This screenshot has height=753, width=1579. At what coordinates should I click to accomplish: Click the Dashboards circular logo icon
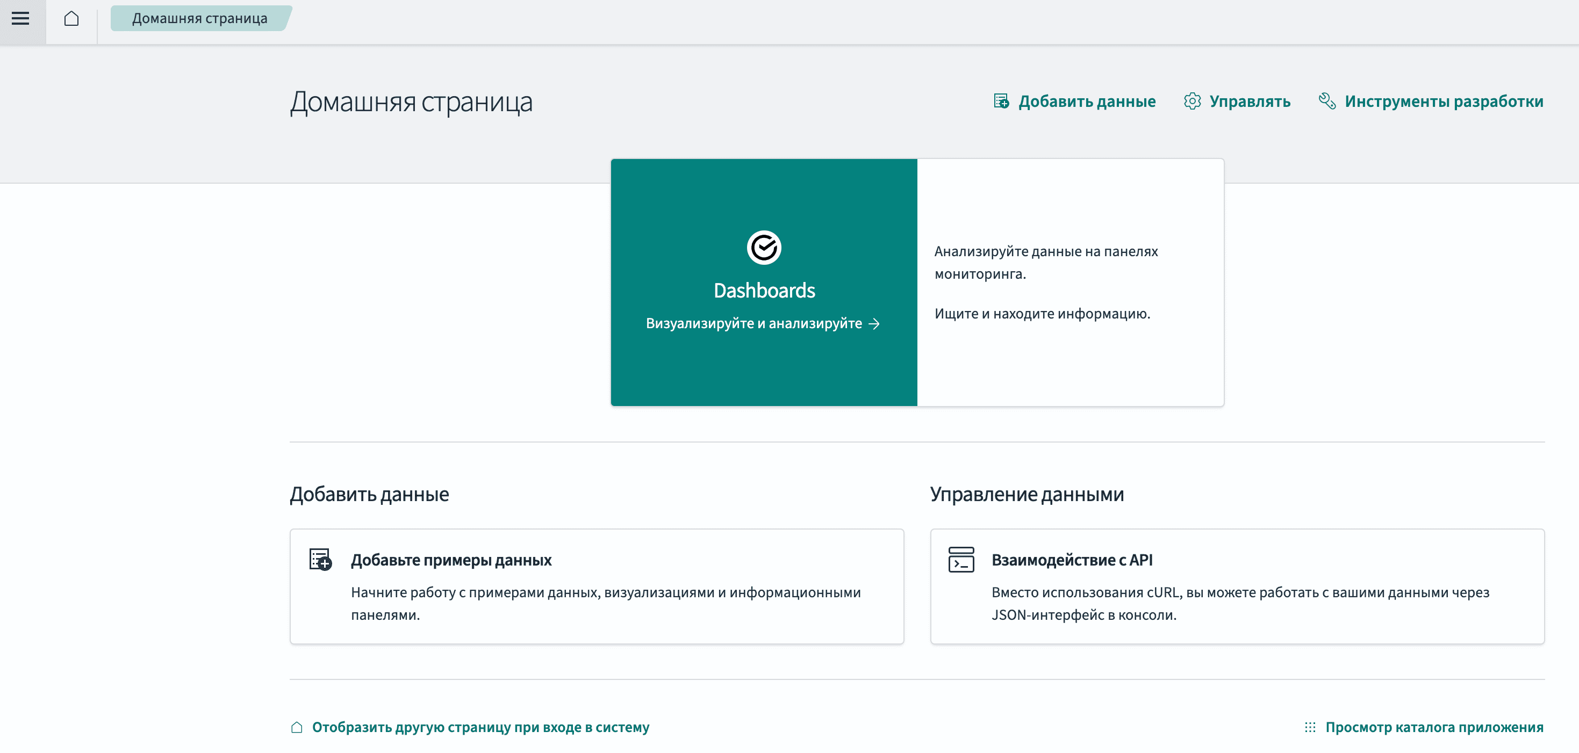764,248
